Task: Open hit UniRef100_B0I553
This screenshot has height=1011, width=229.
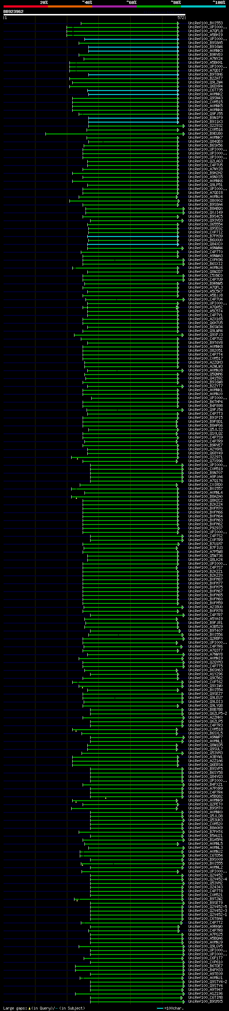Action: (x=205, y=23)
